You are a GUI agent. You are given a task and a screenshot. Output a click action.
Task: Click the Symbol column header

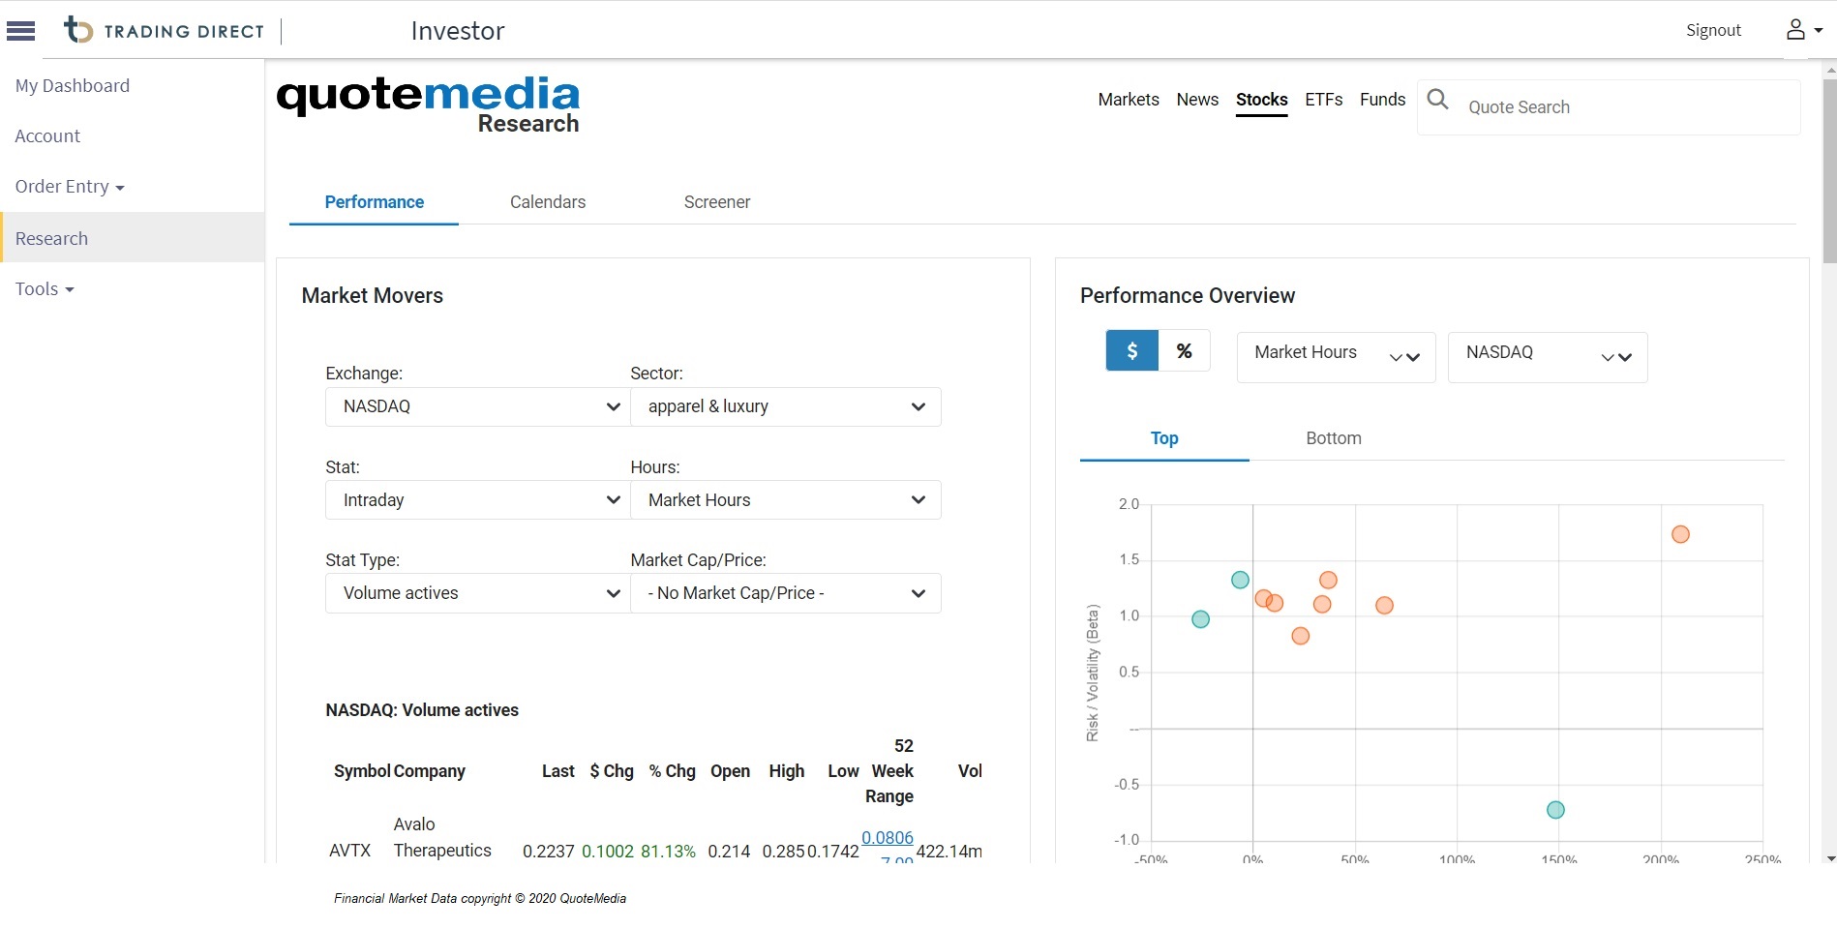coord(362,771)
